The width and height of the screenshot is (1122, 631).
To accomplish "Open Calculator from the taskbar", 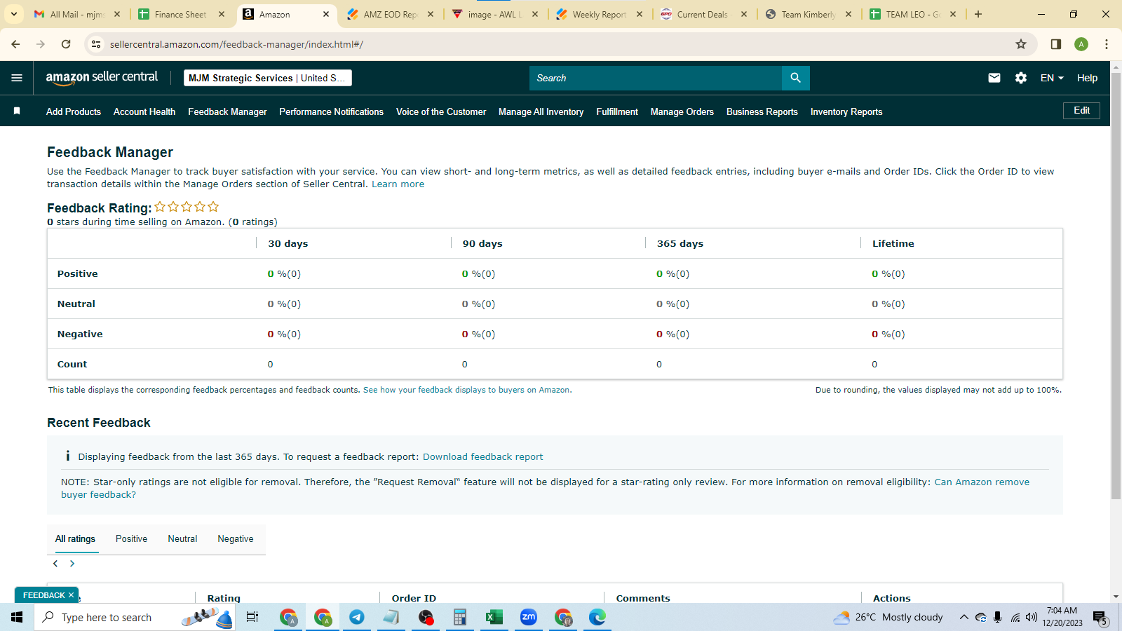I will tap(460, 617).
